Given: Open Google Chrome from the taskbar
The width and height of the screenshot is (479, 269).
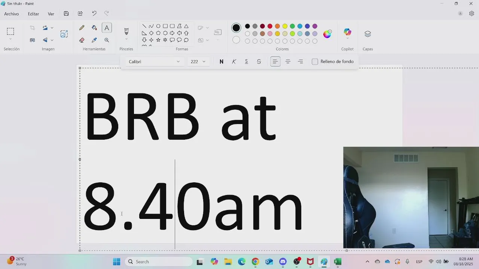Looking at the screenshot, I should [x=255, y=262].
